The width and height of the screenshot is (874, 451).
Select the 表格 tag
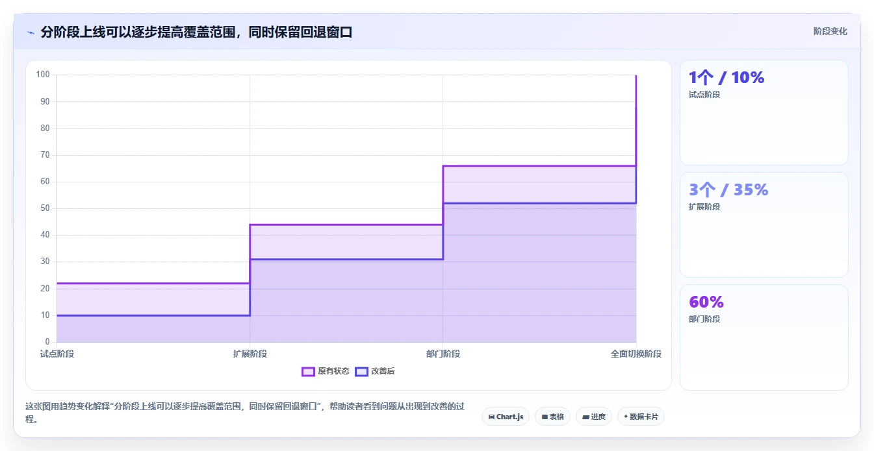point(552,417)
